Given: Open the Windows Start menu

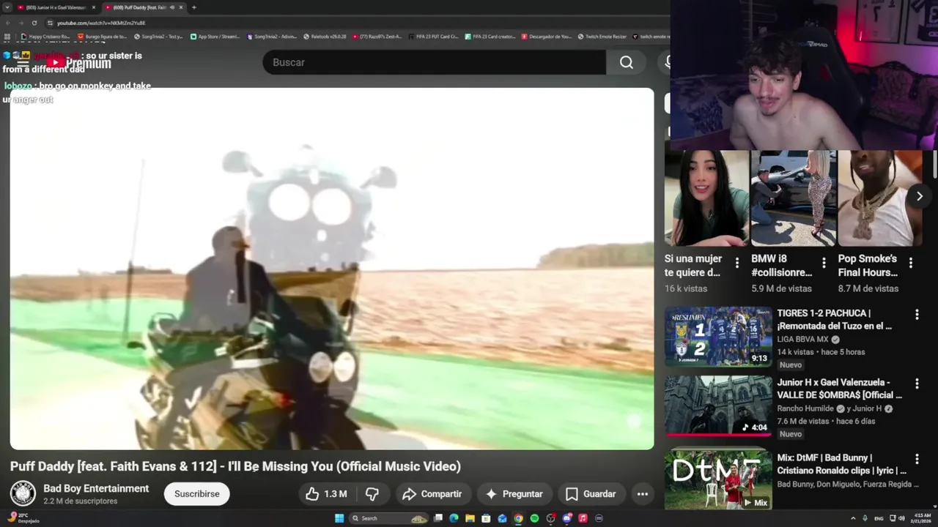Looking at the screenshot, I should [339, 518].
